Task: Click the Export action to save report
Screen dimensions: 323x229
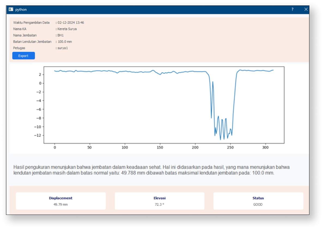Action: [23, 55]
